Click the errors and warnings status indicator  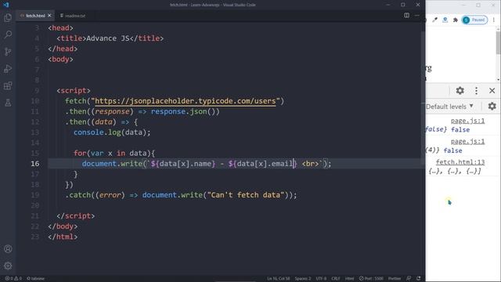(13, 279)
